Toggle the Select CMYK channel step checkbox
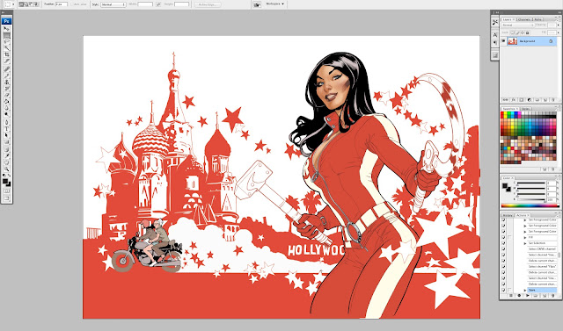563x331 pixels. (503, 249)
